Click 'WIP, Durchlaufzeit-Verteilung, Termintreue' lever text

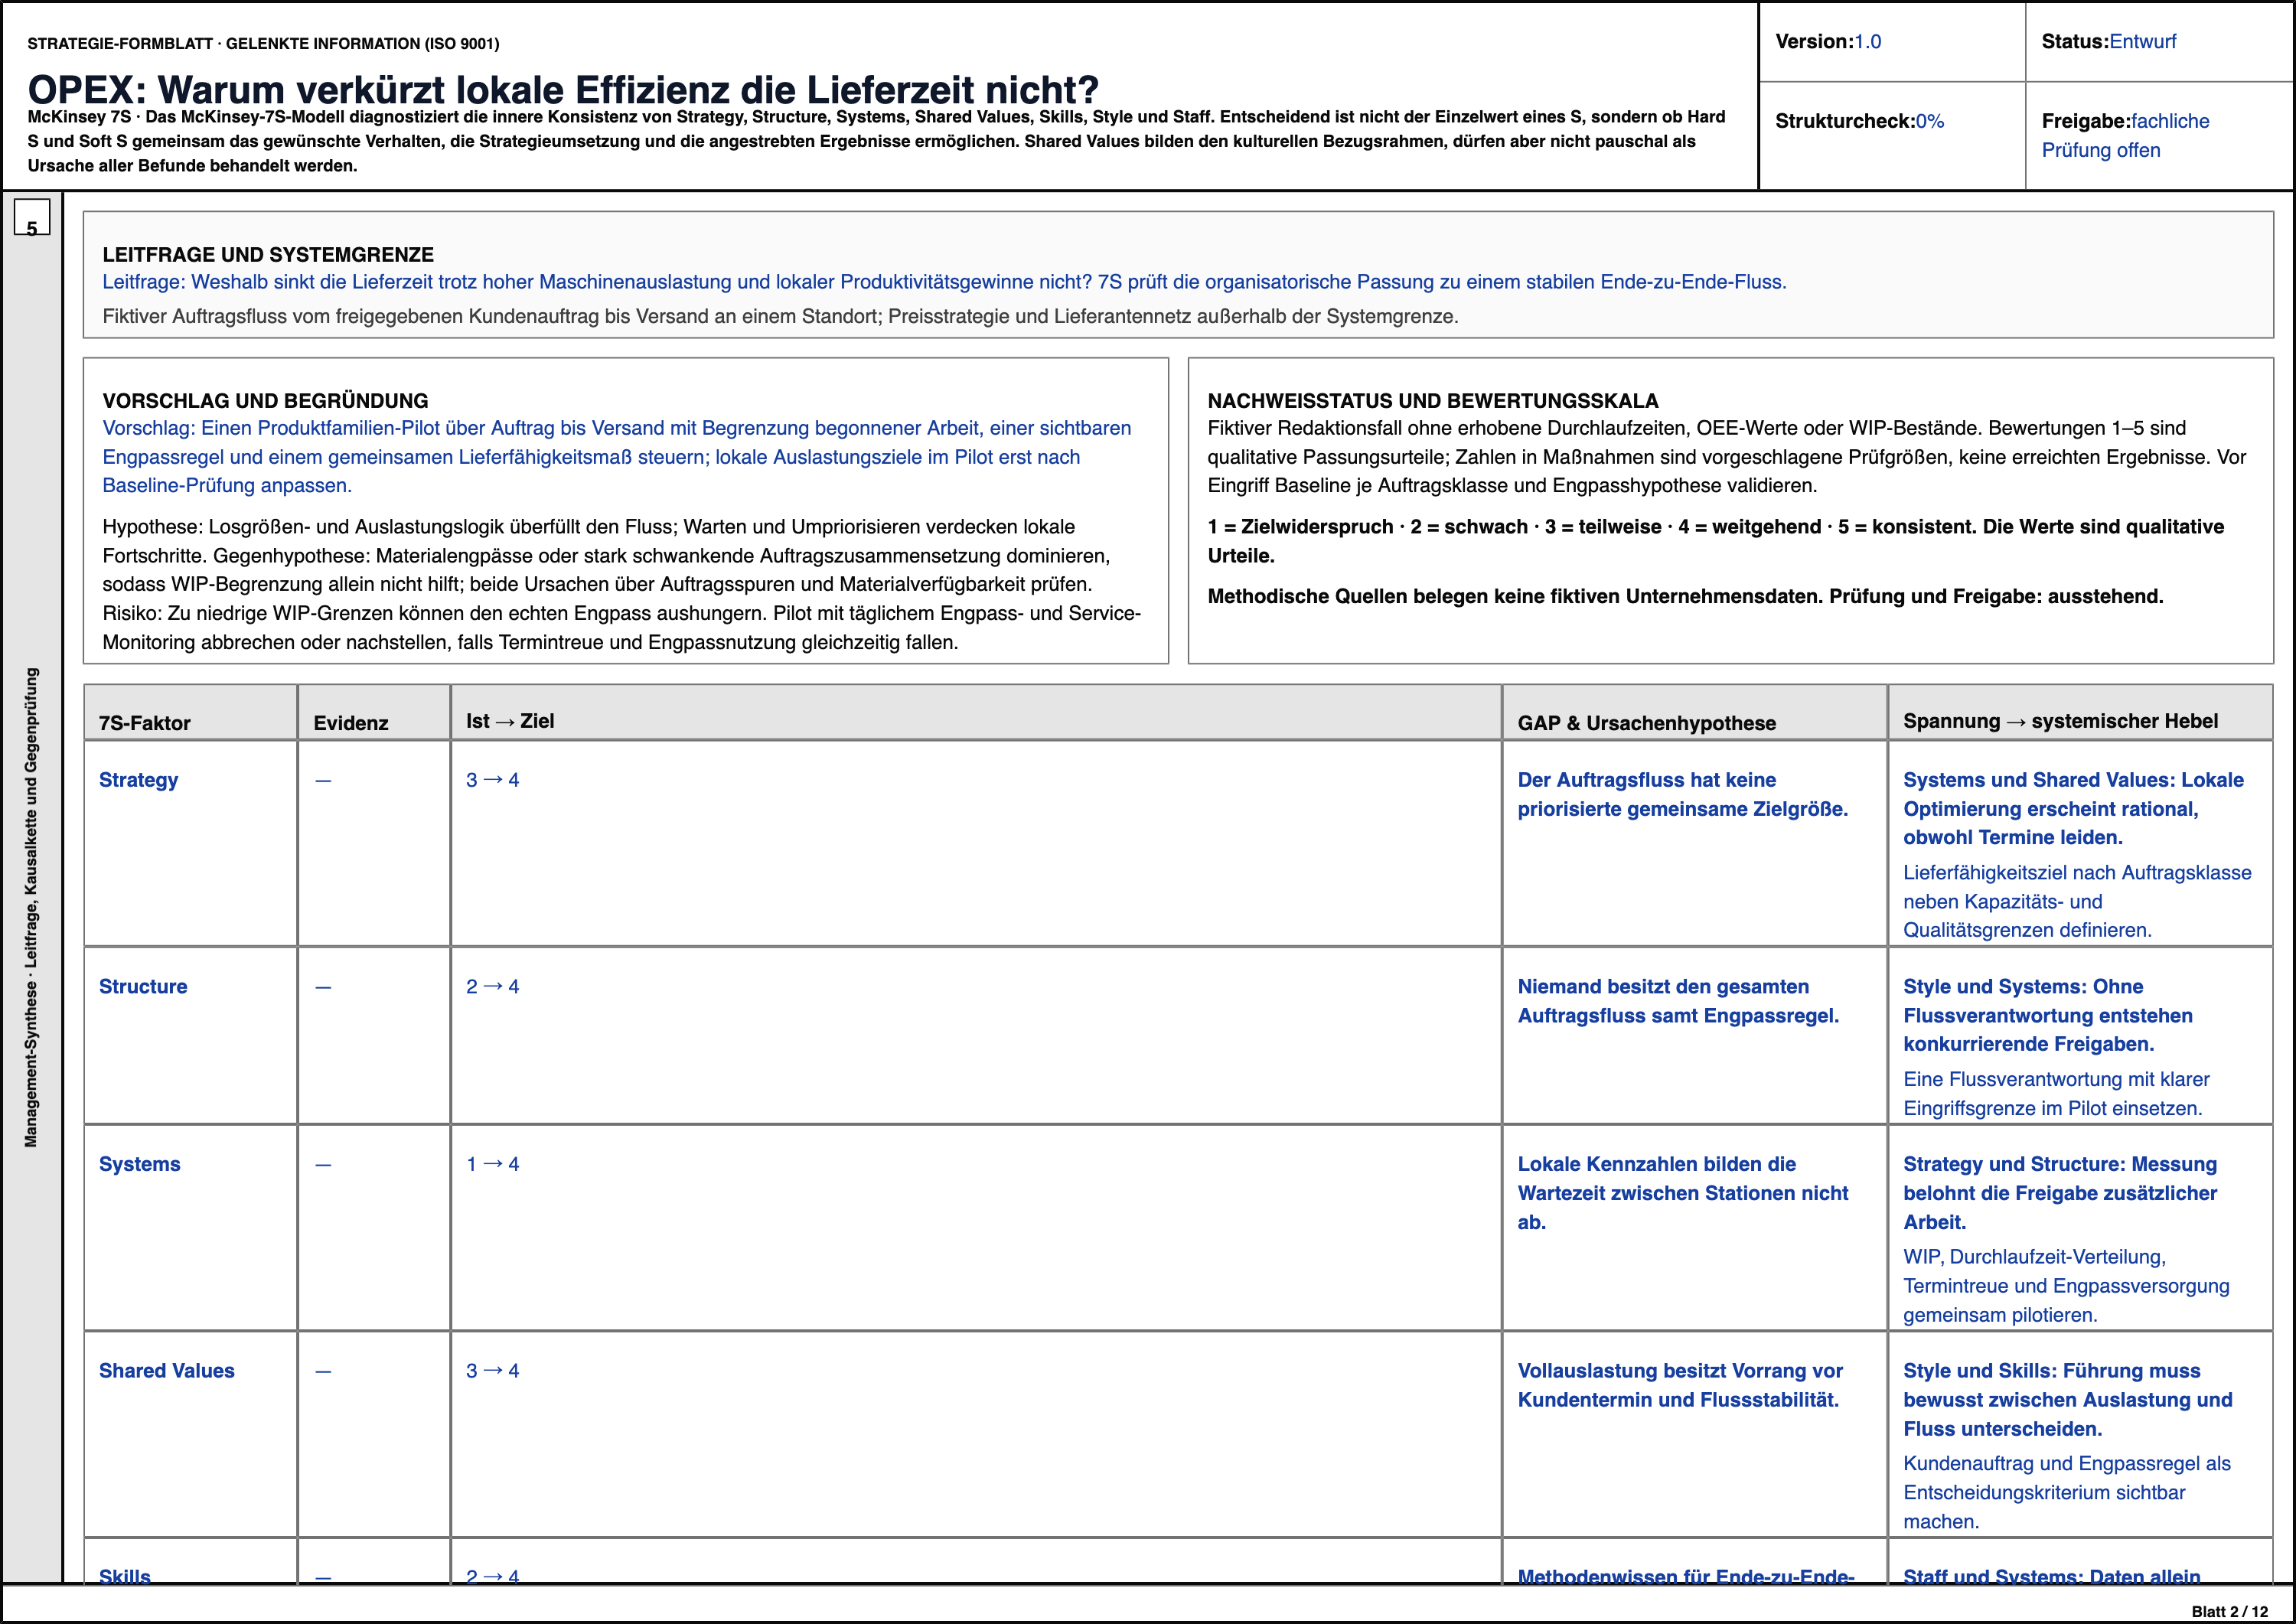(x=2066, y=1286)
